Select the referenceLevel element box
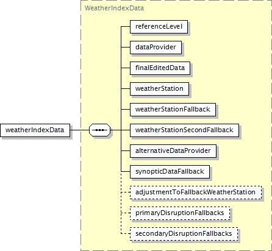272x251 pixels. tap(159, 27)
